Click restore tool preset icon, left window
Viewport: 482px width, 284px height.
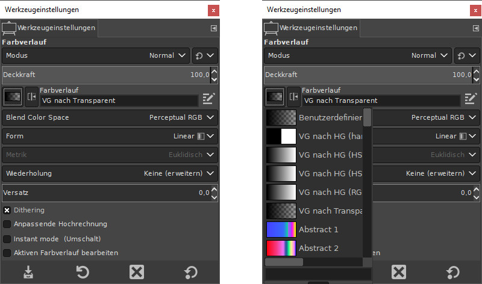tap(83, 272)
